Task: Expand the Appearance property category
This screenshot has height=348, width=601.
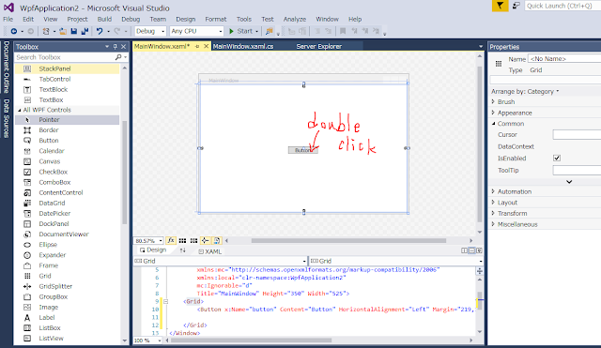Action: pos(493,113)
